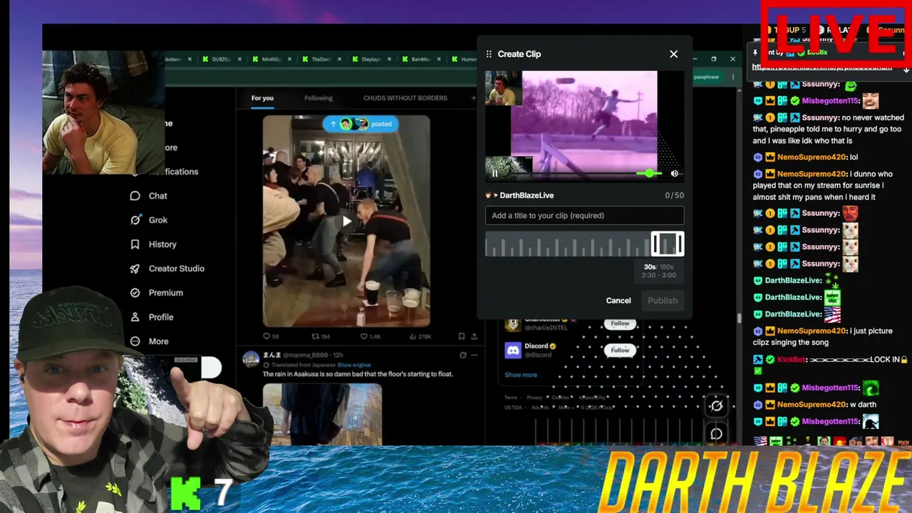
Task: Restore down the browser window
Action: 714,59
